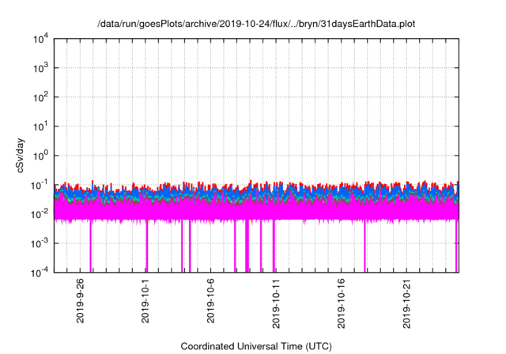The image size is (506, 354).
Task: Click the 10^4 y-axis tick label
Action: point(41,40)
